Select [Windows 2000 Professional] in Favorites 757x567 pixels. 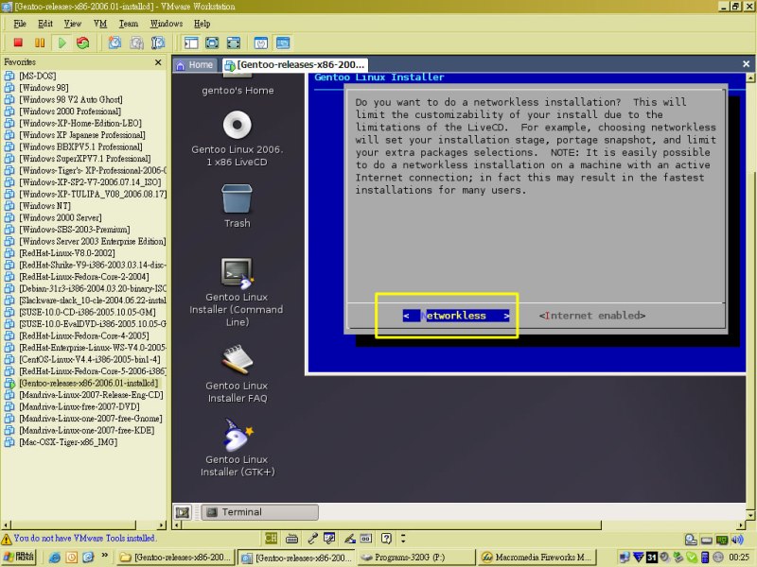pos(69,112)
